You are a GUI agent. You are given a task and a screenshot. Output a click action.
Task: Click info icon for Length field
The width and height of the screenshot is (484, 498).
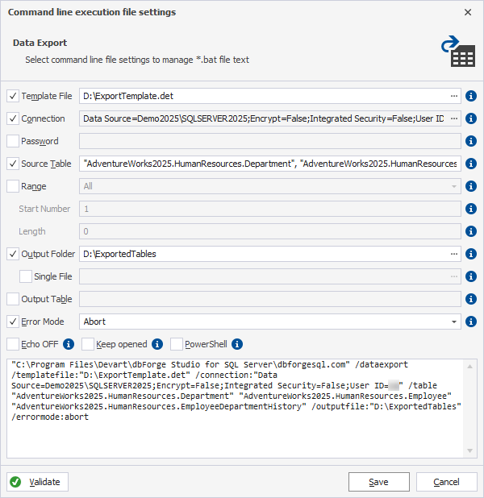click(470, 231)
